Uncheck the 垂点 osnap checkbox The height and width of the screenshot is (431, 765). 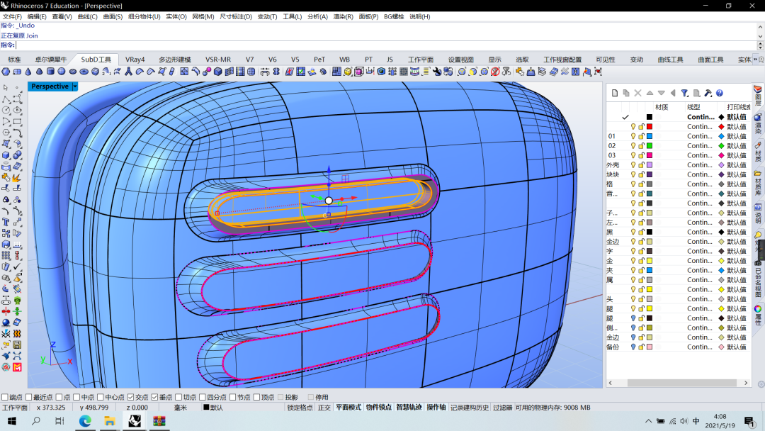click(154, 397)
